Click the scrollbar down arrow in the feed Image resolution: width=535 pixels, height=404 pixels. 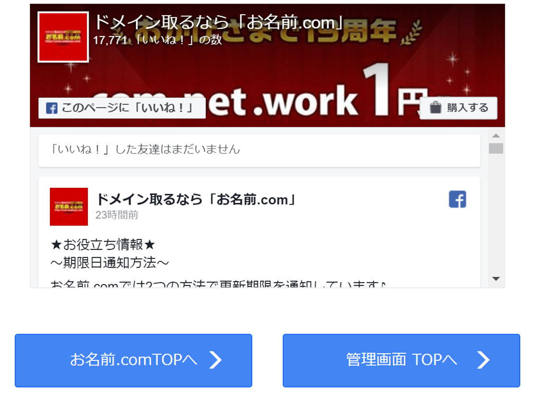[x=496, y=279]
